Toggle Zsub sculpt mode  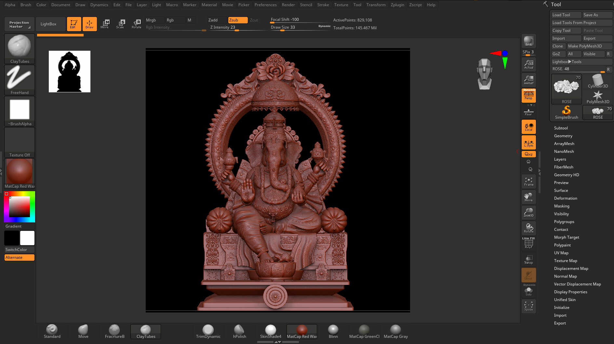[x=238, y=20]
